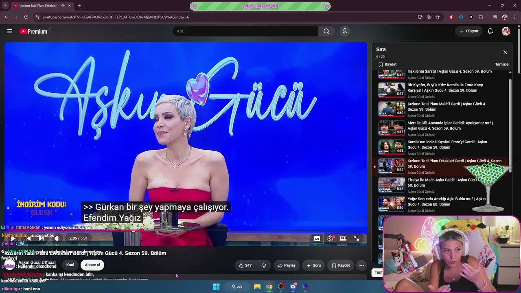Open Discord from the taskbar
521x293 pixels.
293,286
